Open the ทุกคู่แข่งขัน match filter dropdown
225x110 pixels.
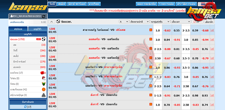tap(160, 22)
